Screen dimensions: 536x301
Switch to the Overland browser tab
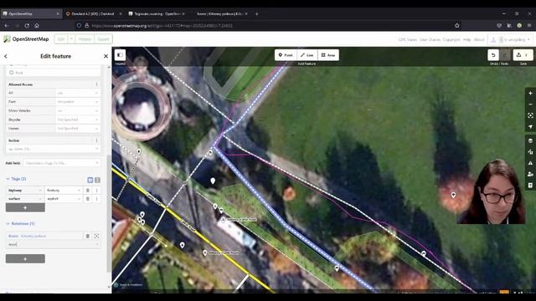pyautogui.click(x=93, y=14)
